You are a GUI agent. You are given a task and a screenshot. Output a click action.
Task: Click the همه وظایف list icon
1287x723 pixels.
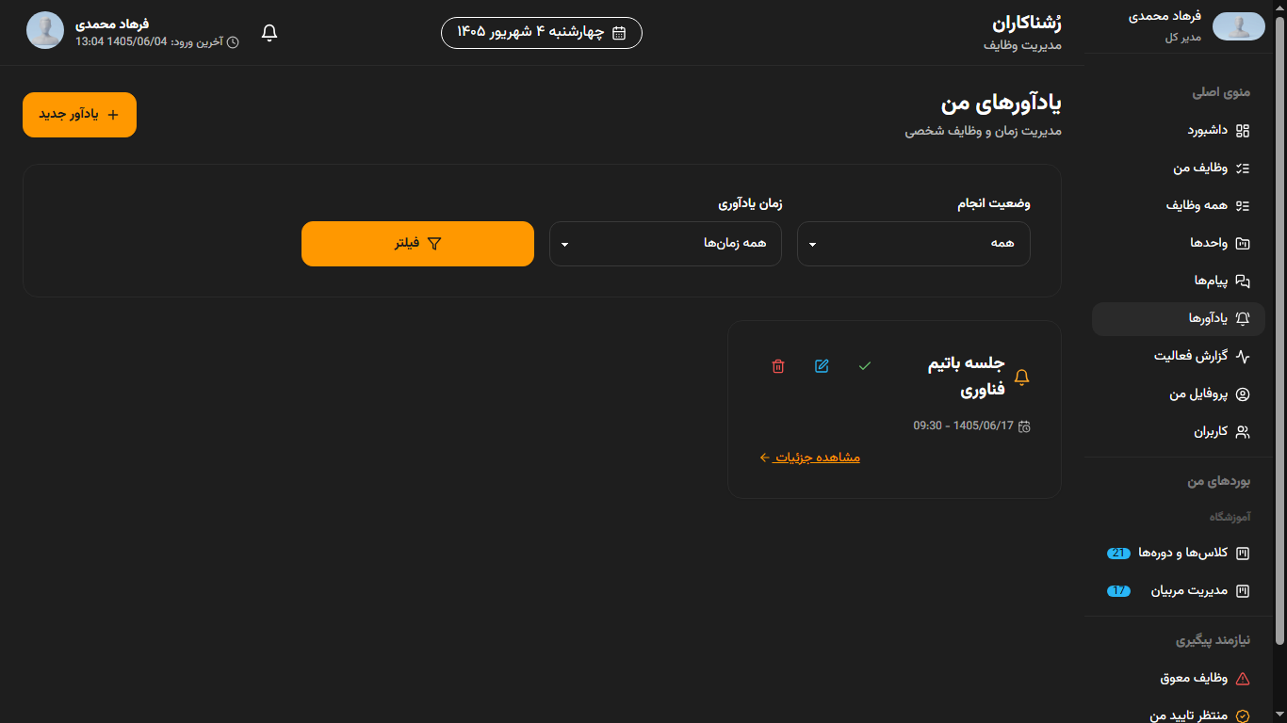(1243, 206)
